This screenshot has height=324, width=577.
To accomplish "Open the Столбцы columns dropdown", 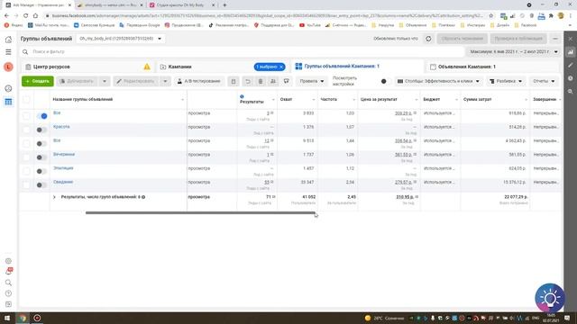I will (x=438, y=81).
